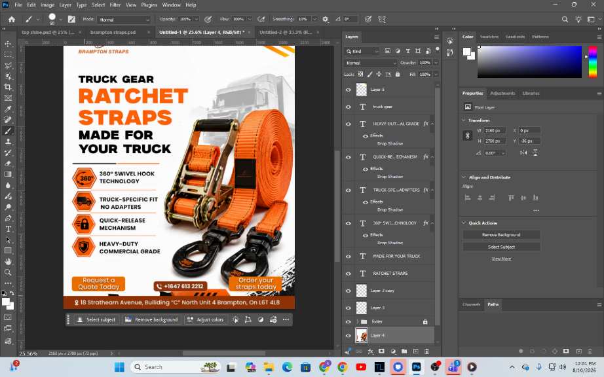Hide the truck gear text layer
Viewport: 604px width, 377px height.
[x=349, y=107]
